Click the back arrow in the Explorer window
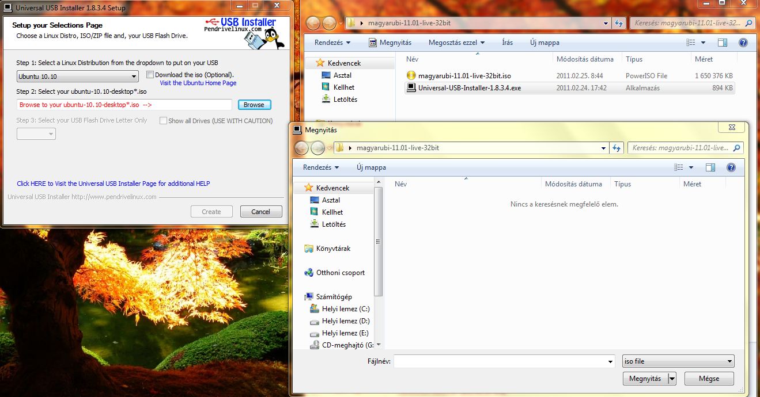 tap(313, 24)
